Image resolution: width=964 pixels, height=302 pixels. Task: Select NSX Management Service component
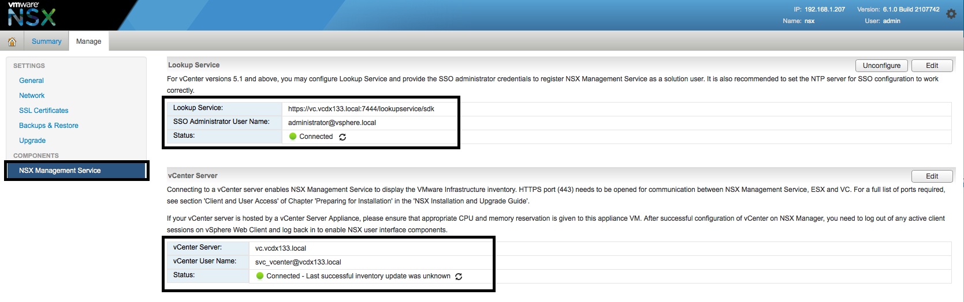click(59, 171)
